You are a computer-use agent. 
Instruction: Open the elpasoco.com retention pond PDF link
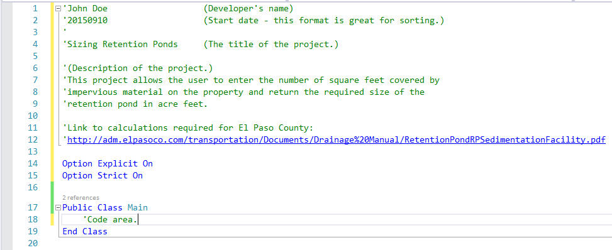337,139
